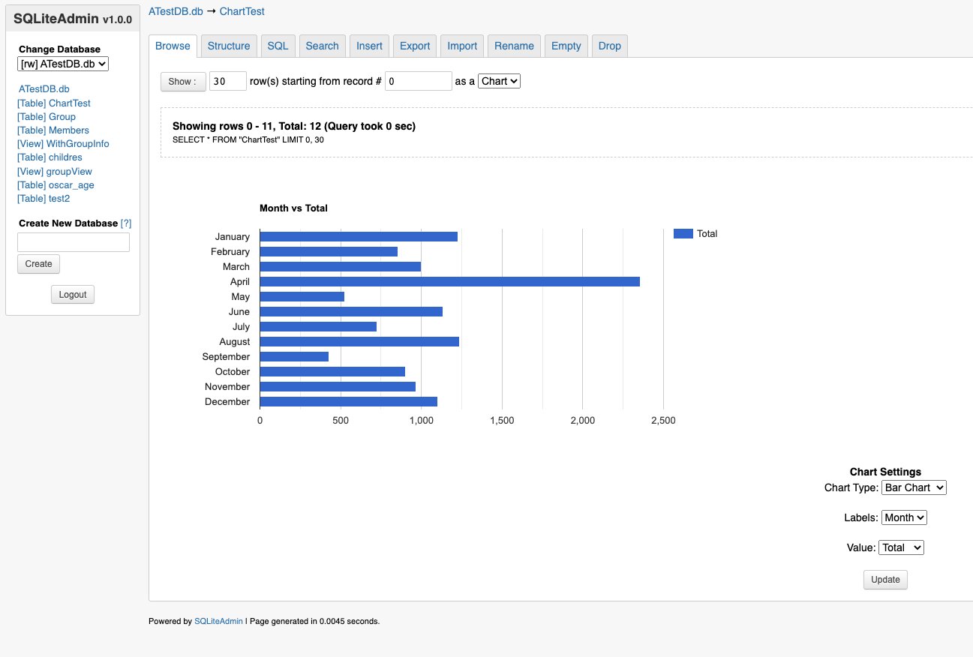This screenshot has height=657, width=973.
Task: Click the Show rows button
Action: (182, 82)
